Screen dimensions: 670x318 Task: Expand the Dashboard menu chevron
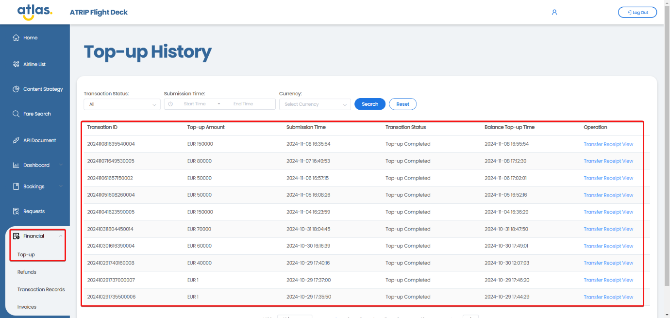pyautogui.click(x=61, y=165)
